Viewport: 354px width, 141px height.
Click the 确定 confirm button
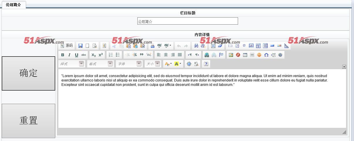pyautogui.click(x=28, y=73)
